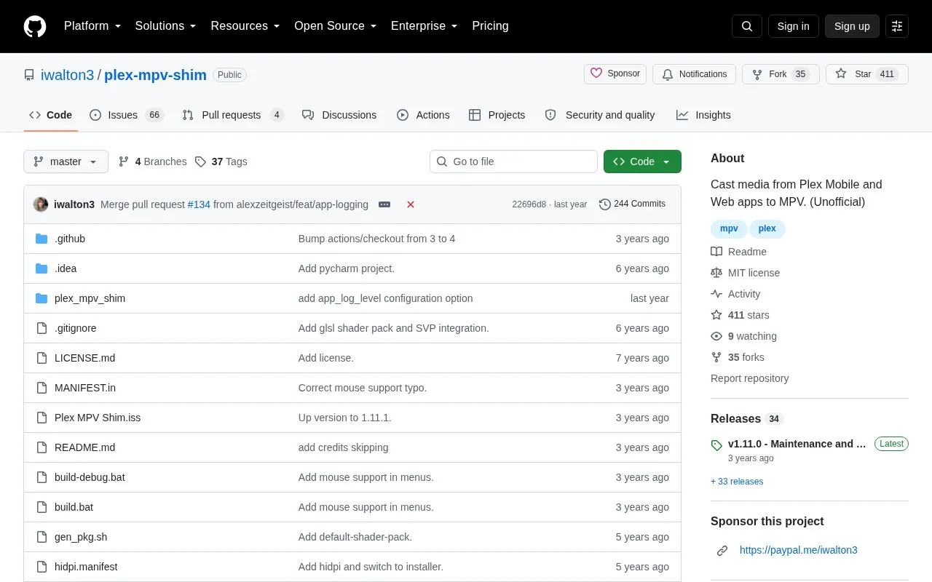932x582 pixels.
Task: Open the 37 Tags list
Action: pyautogui.click(x=221, y=162)
